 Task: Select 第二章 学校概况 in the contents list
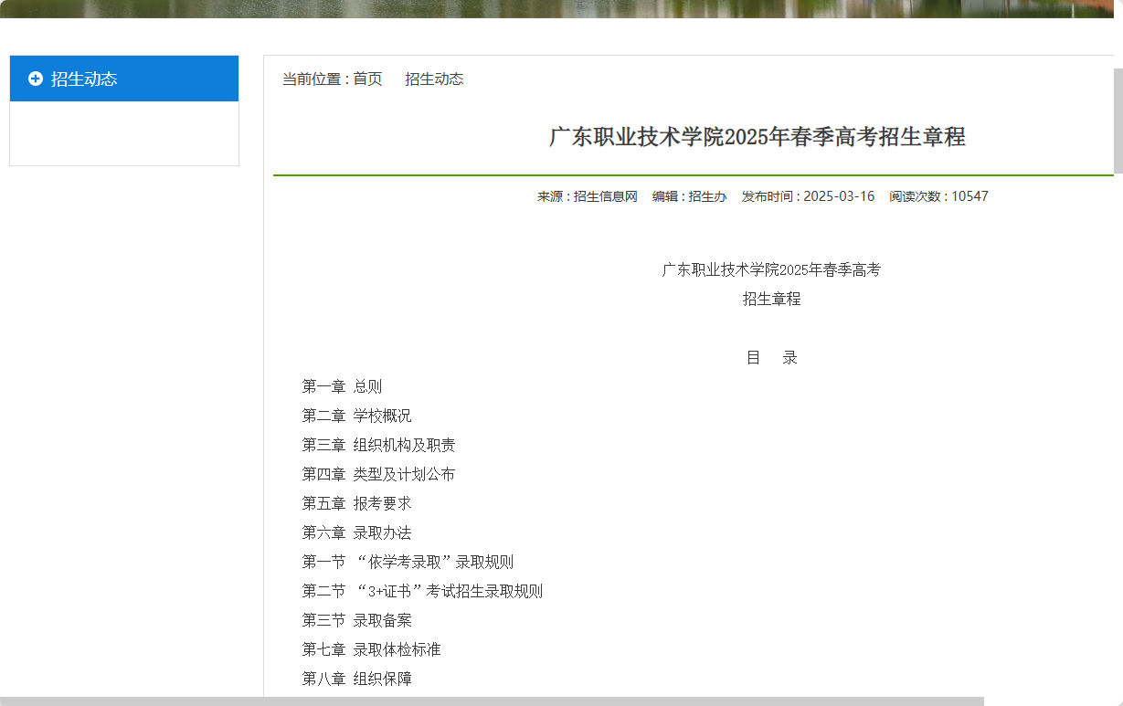tap(356, 415)
